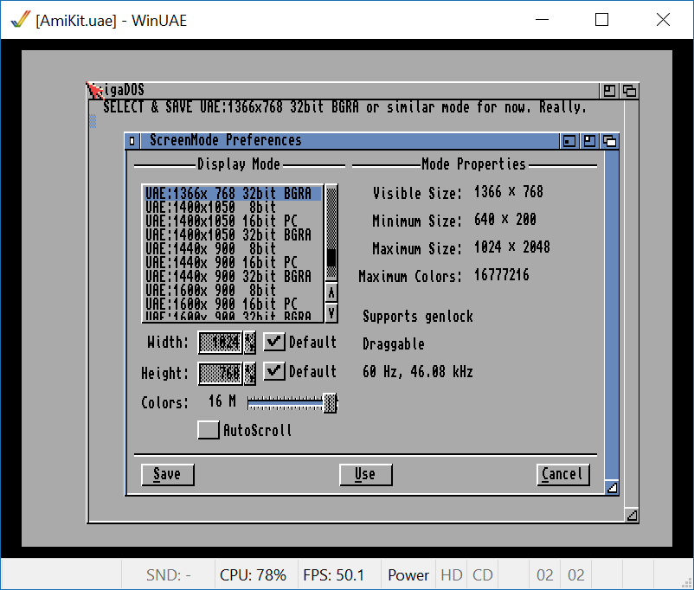
Task: Click the ScreenMode Preferences close gadget
Action: coord(132,141)
